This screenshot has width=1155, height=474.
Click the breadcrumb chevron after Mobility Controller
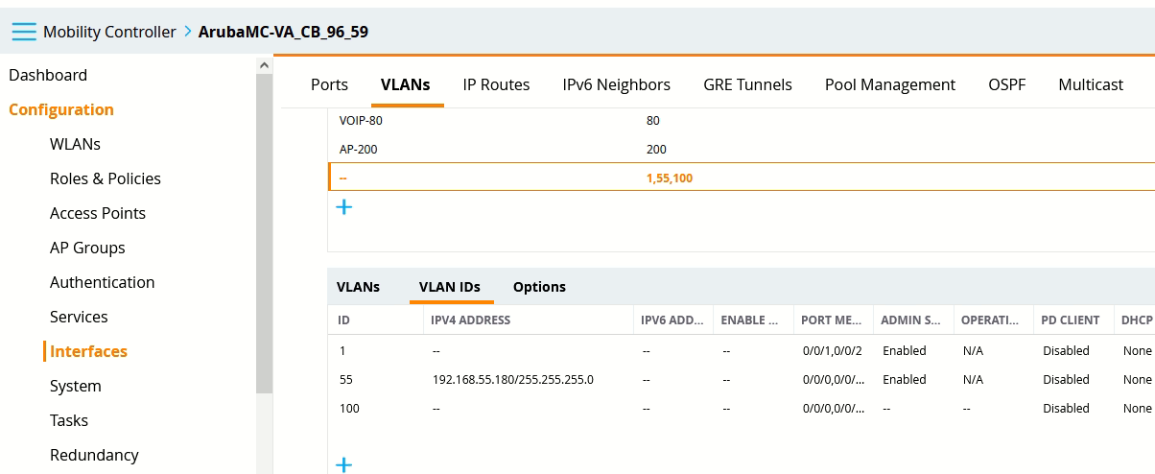187,32
